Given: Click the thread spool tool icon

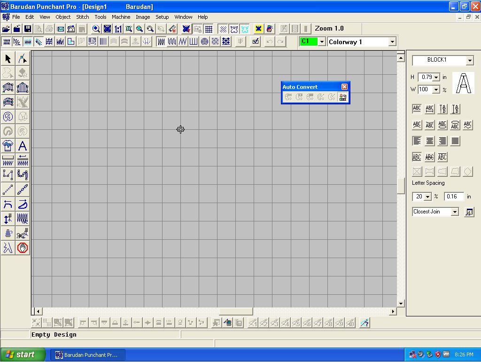Looking at the screenshot, I should tap(8, 233).
